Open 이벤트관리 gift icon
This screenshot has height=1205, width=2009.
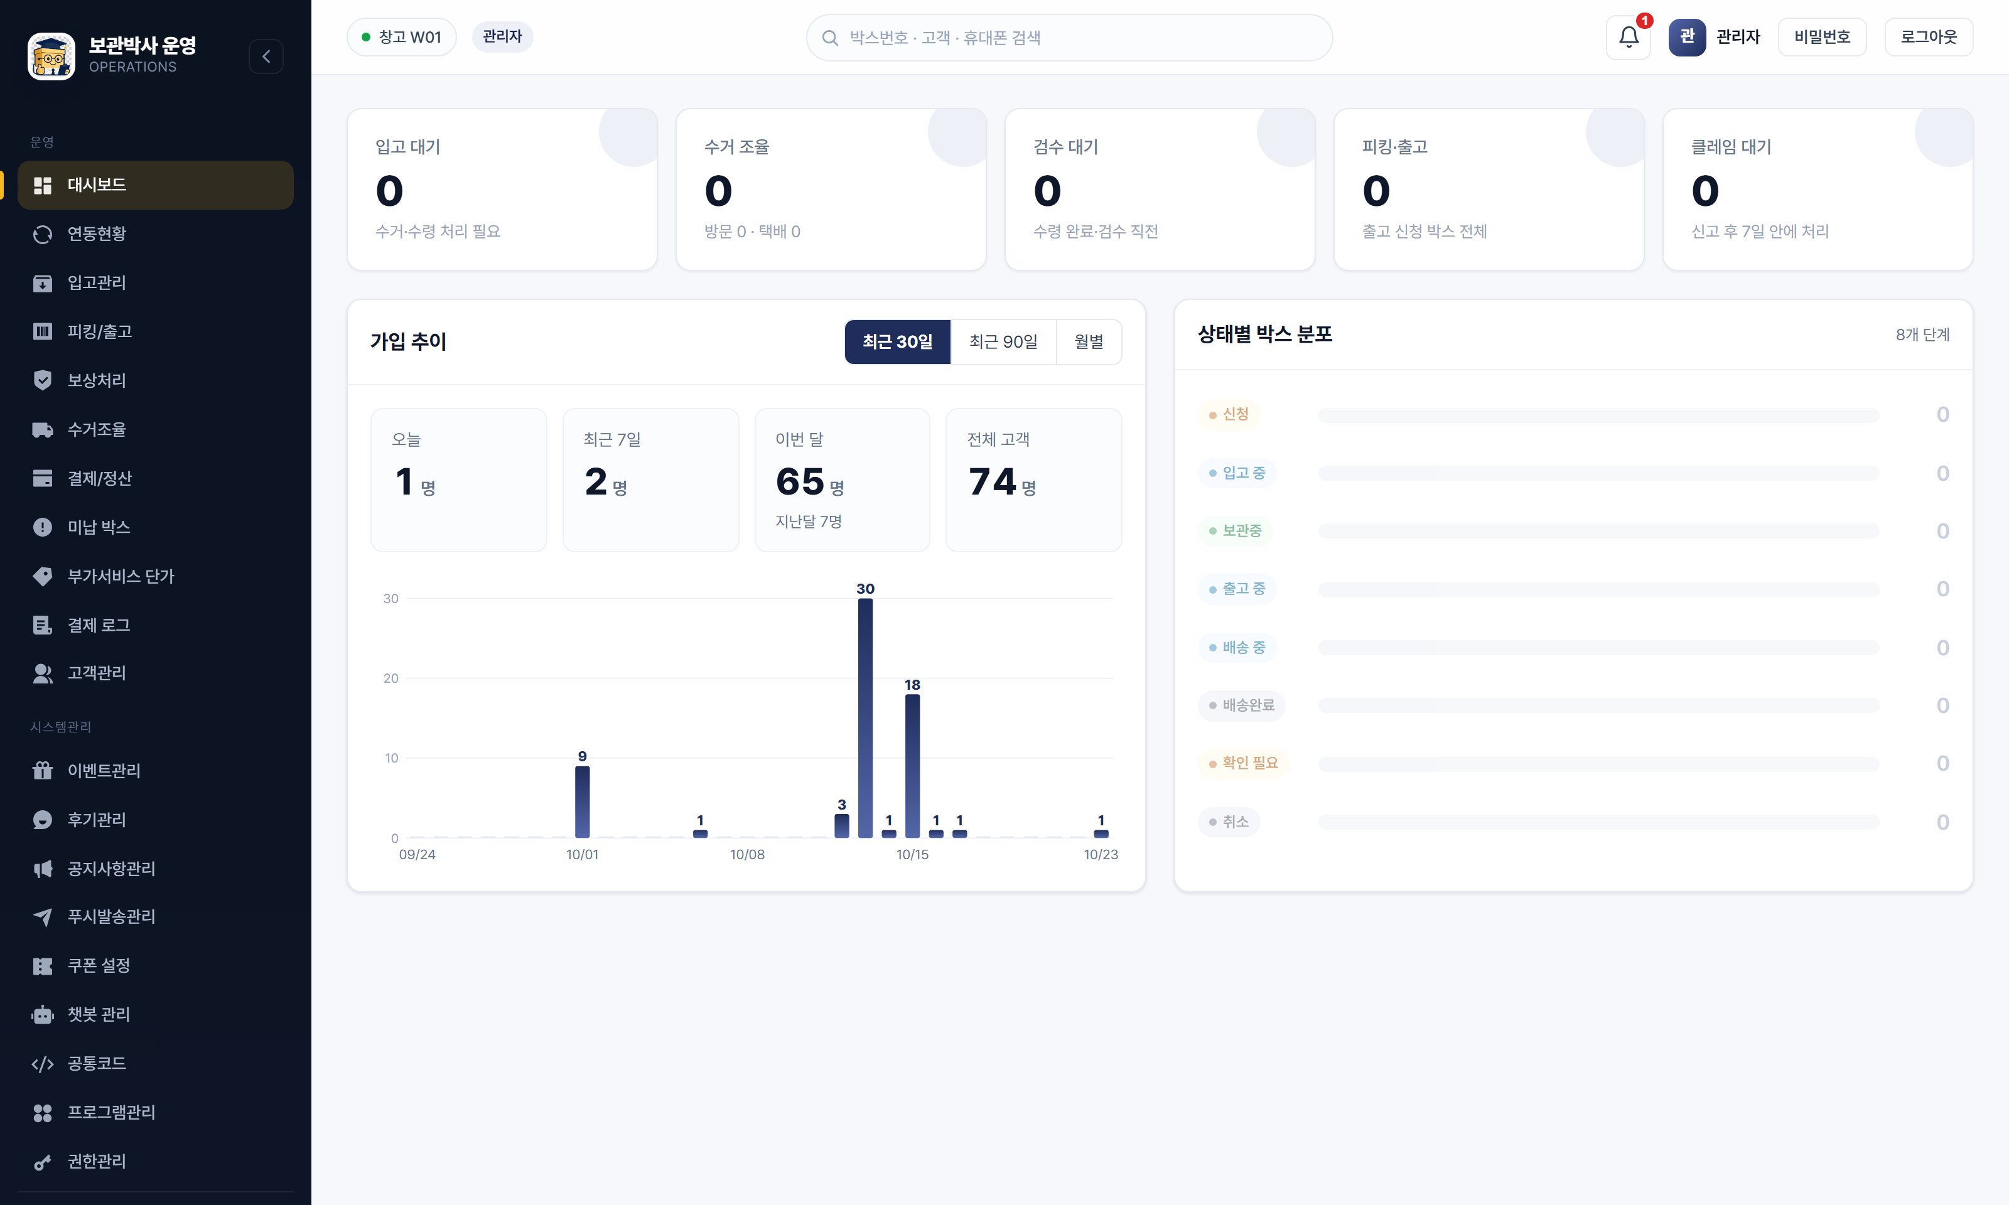pos(42,771)
